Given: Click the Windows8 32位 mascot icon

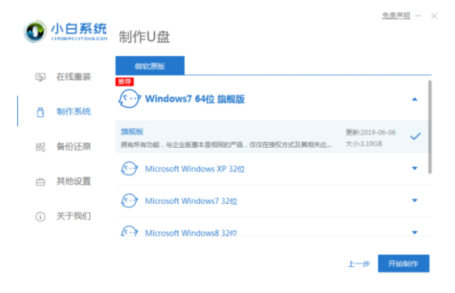Looking at the screenshot, I should (129, 231).
